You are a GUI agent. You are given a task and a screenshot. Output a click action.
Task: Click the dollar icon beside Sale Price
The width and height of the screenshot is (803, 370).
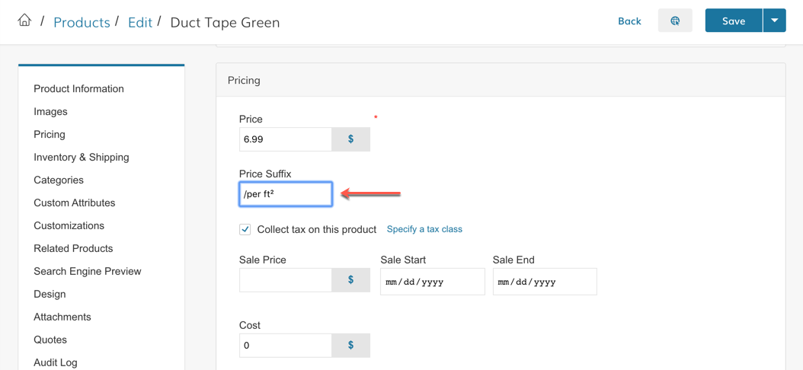pos(350,280)
